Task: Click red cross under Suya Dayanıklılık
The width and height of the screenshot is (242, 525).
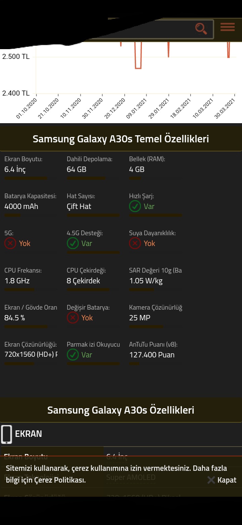Action: [x=135, y=243]
